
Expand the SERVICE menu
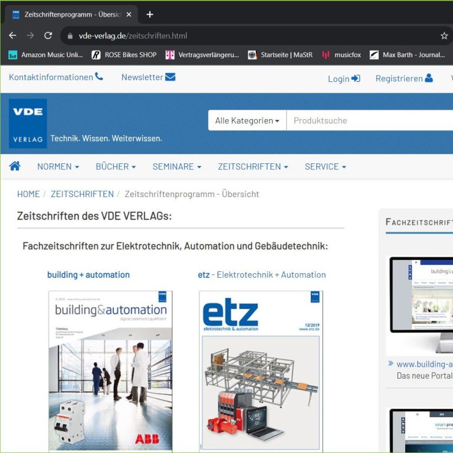326,167
